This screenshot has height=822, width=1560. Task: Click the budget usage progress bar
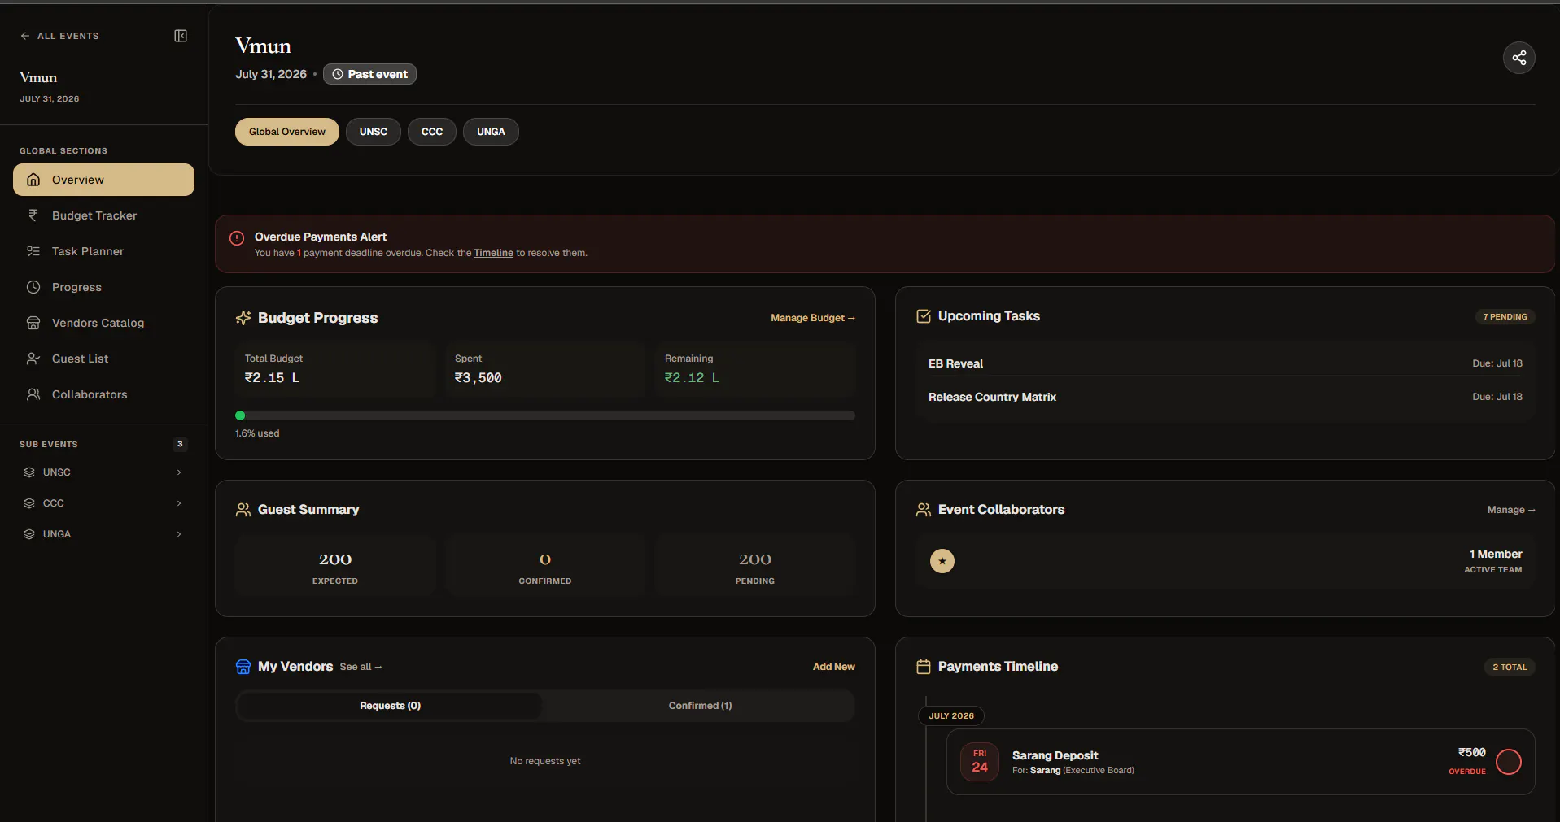click(x=545, y=415)
